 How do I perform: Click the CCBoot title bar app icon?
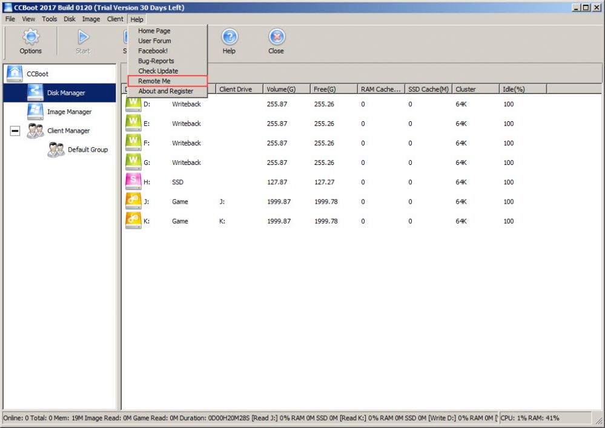[x=8, y=7]
